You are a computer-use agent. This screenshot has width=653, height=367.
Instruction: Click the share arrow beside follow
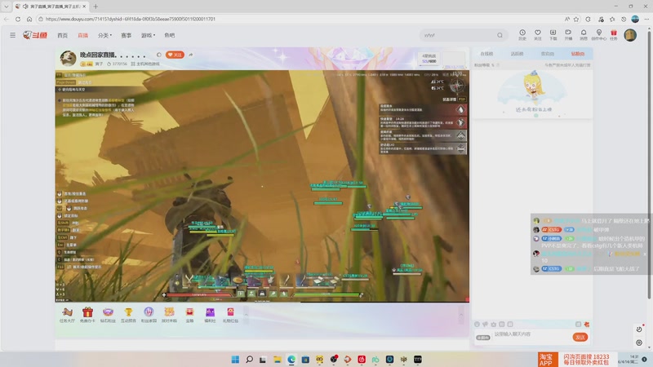pyautogui.click(x=191, y=55)
